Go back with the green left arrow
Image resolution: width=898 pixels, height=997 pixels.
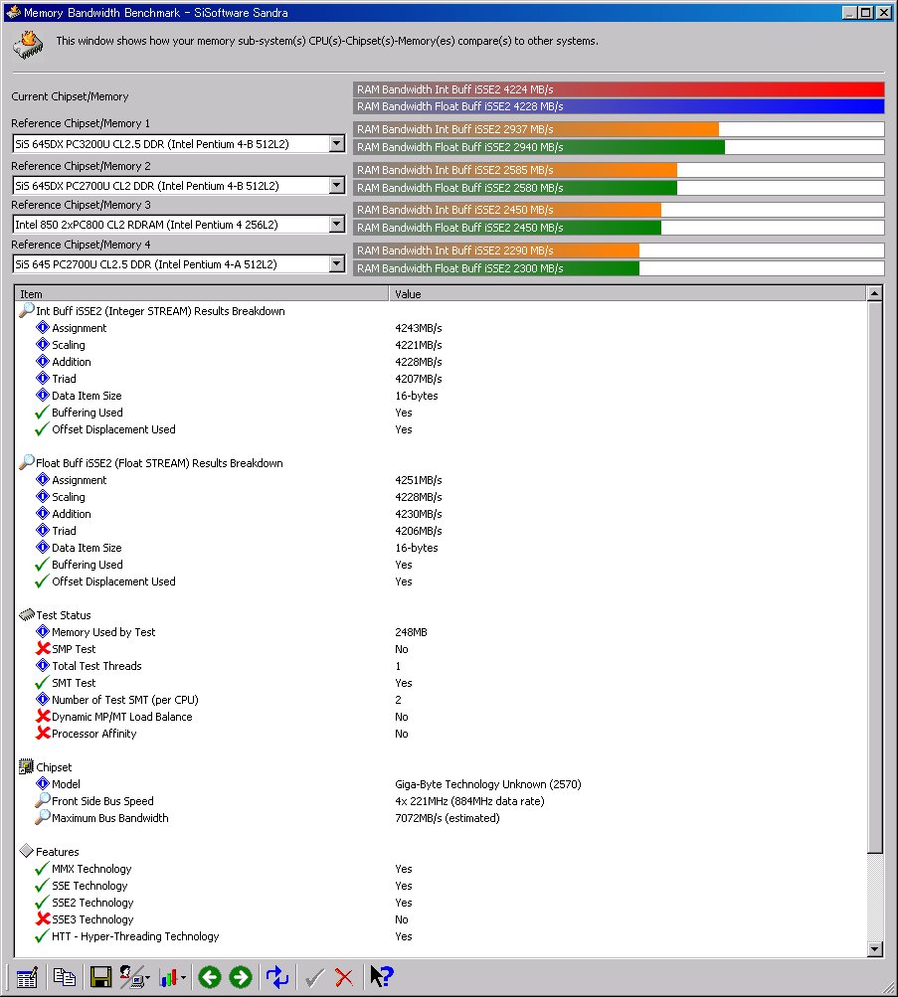[x=209, y=977]
